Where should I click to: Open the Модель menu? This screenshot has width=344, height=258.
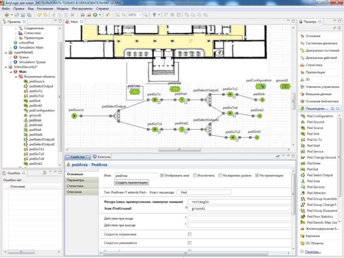[62, 8]
